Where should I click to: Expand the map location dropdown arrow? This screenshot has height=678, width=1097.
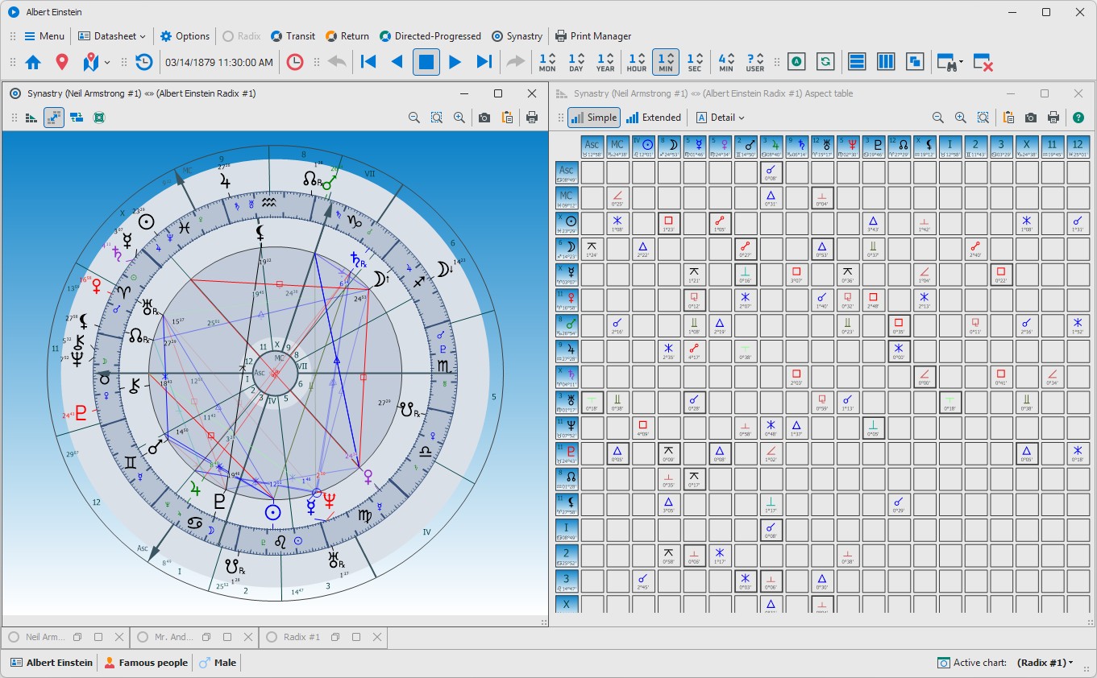coord(107,62)
